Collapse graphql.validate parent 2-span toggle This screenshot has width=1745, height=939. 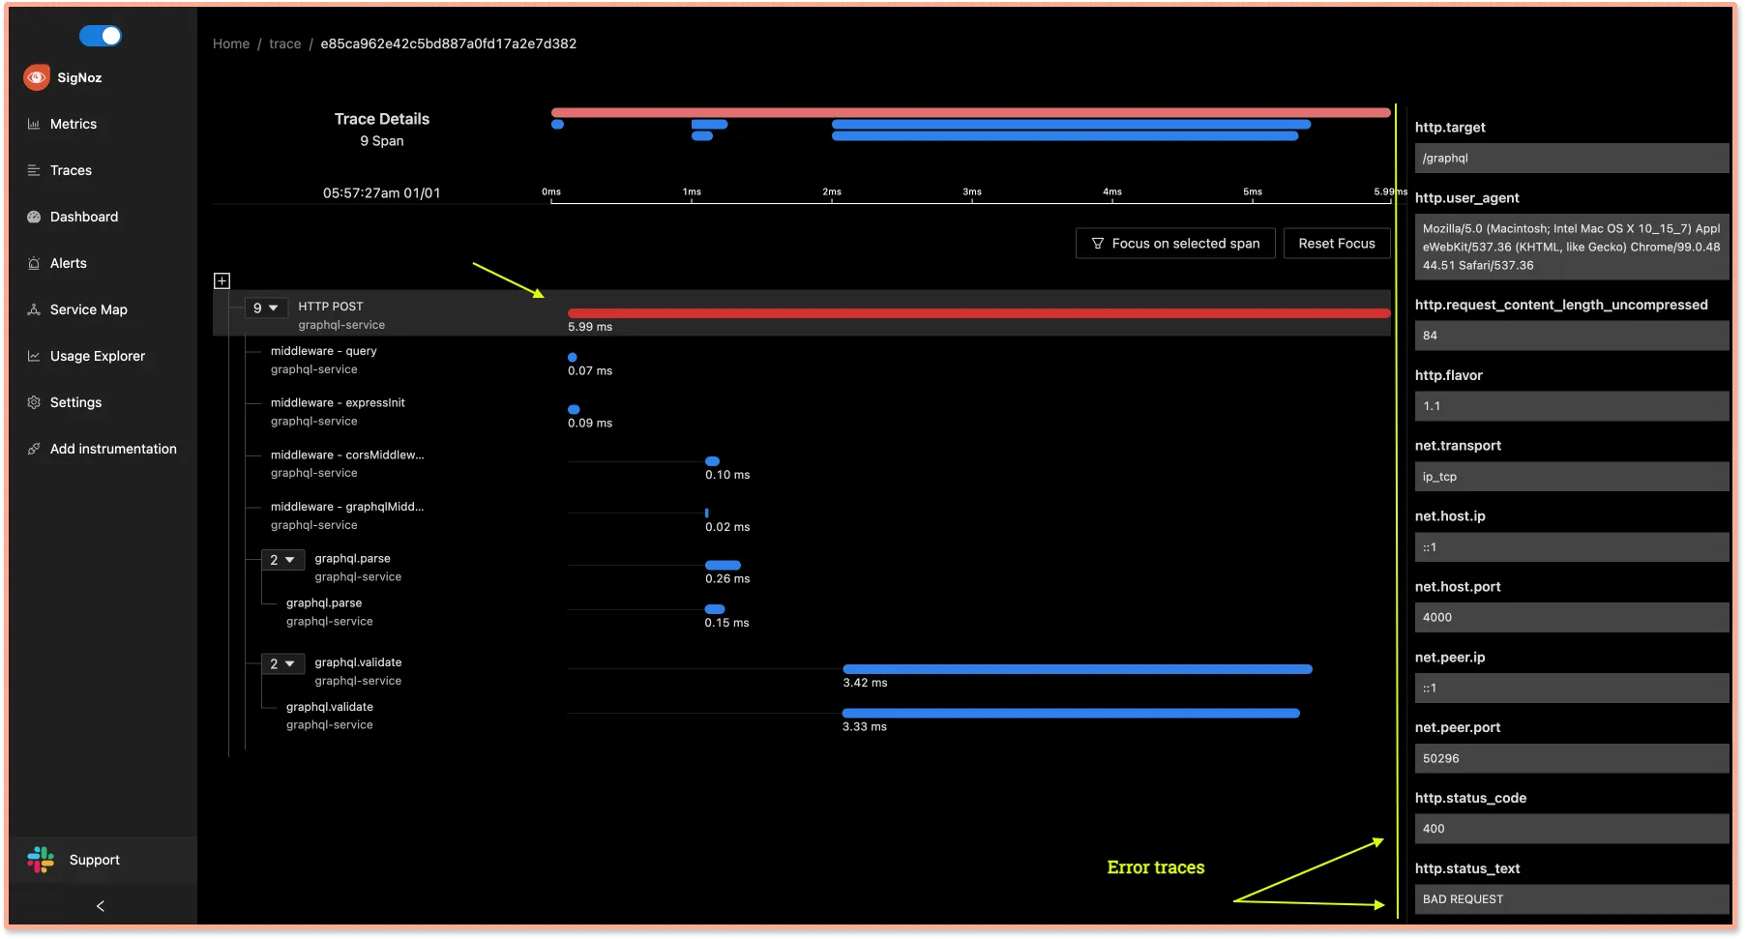click(282, 663)
